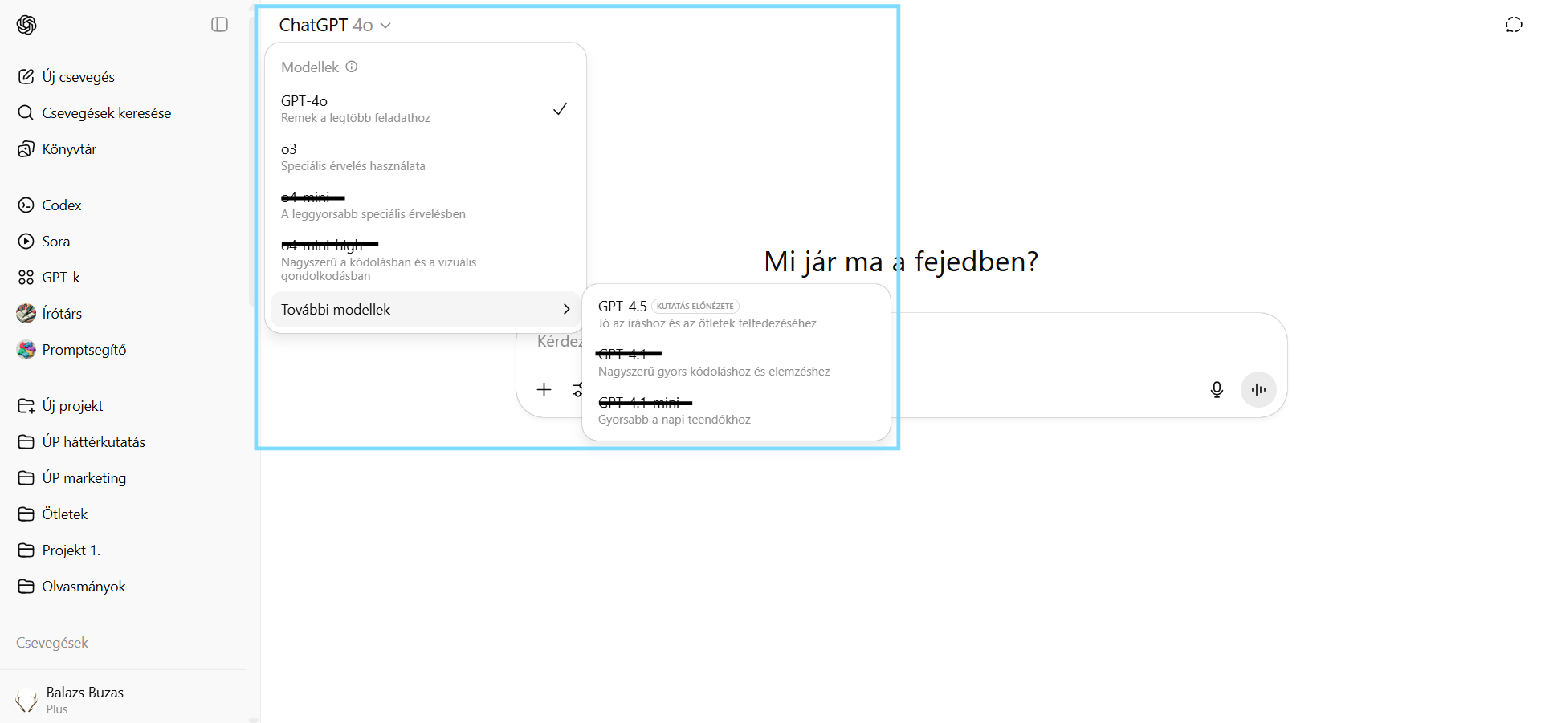
Task: Expand További modellek submenu
Action: tap(426, 309)
